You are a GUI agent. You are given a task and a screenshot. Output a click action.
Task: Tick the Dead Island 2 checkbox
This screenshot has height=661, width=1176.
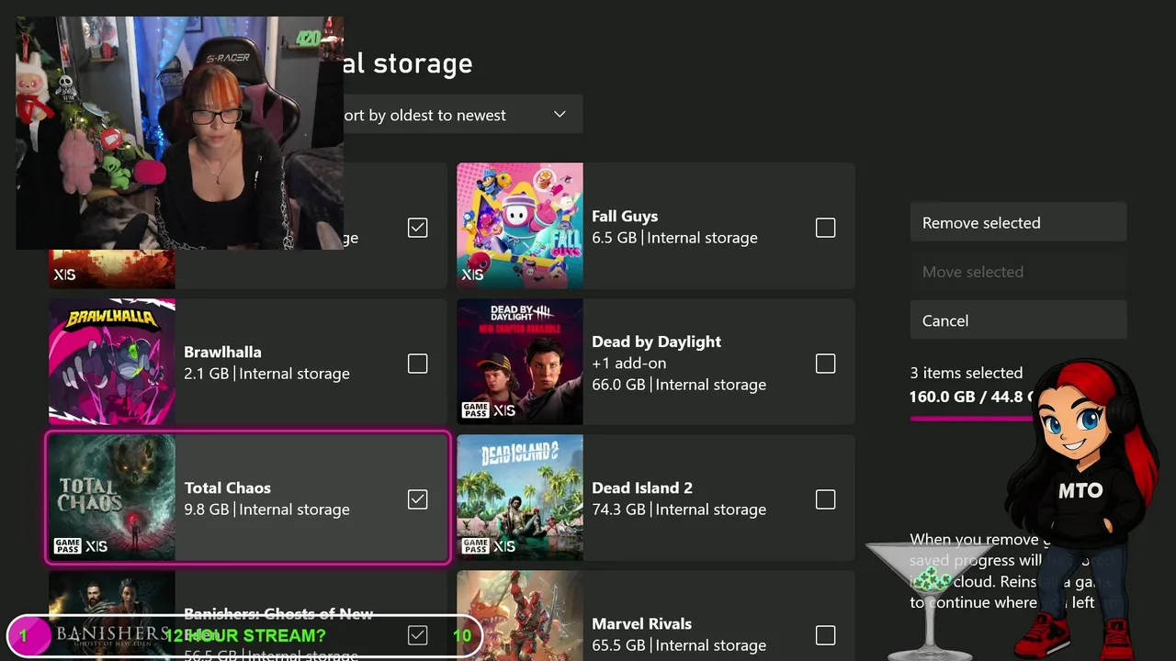[826, 499]
